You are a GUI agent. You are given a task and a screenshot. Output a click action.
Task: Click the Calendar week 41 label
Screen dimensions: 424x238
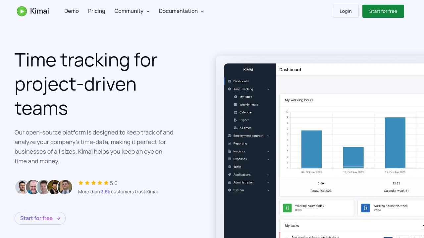tap(396, 191)
